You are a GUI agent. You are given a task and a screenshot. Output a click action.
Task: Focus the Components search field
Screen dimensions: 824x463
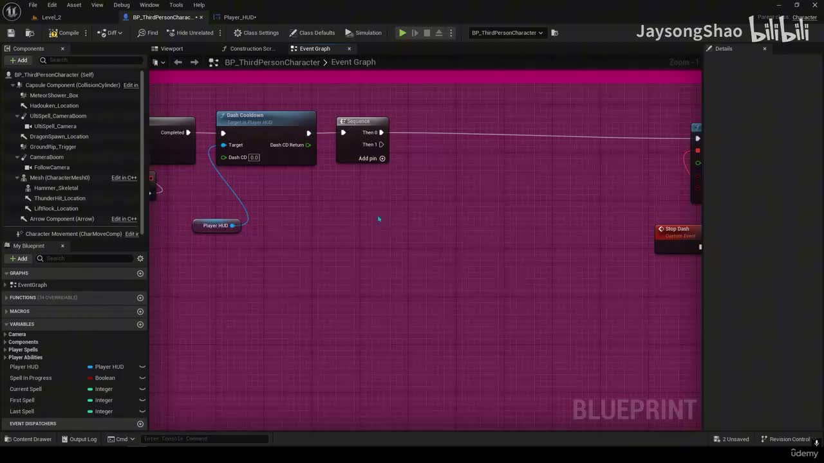click(x=90, y=60)
